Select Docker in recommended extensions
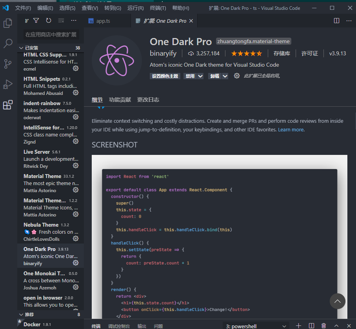This screenshot has width=356, height=329. (51, 324)
